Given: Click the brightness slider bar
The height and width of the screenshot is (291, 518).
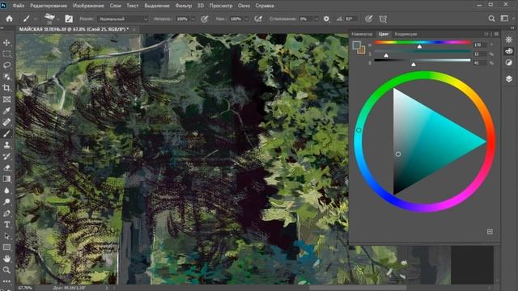Looking at the screenshot, I should (422, 61).
